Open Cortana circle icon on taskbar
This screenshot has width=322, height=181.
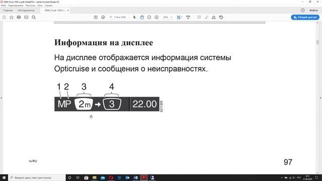click(69, 177)
